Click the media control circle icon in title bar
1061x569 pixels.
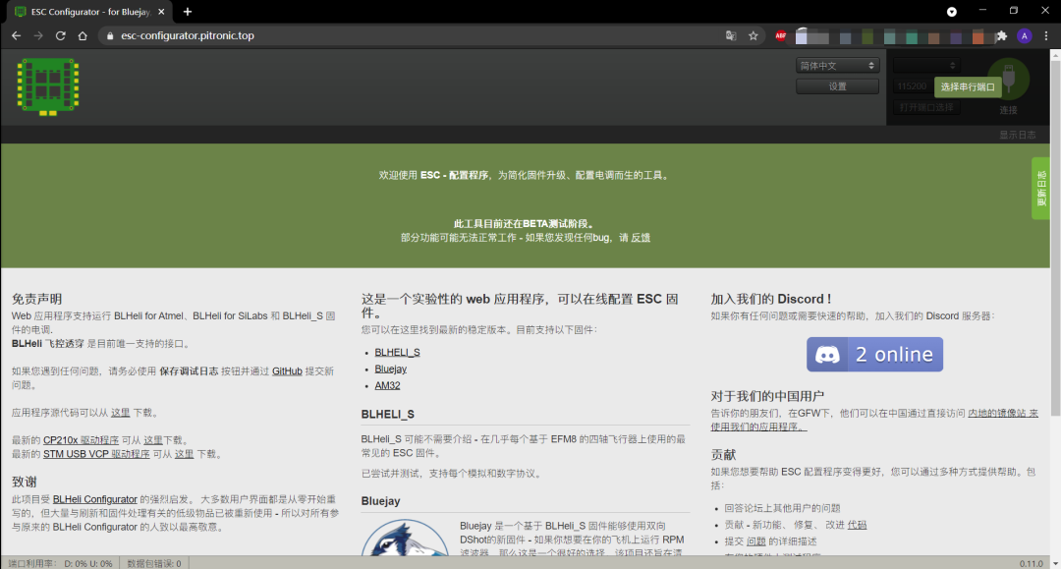[x=951, y=12]
